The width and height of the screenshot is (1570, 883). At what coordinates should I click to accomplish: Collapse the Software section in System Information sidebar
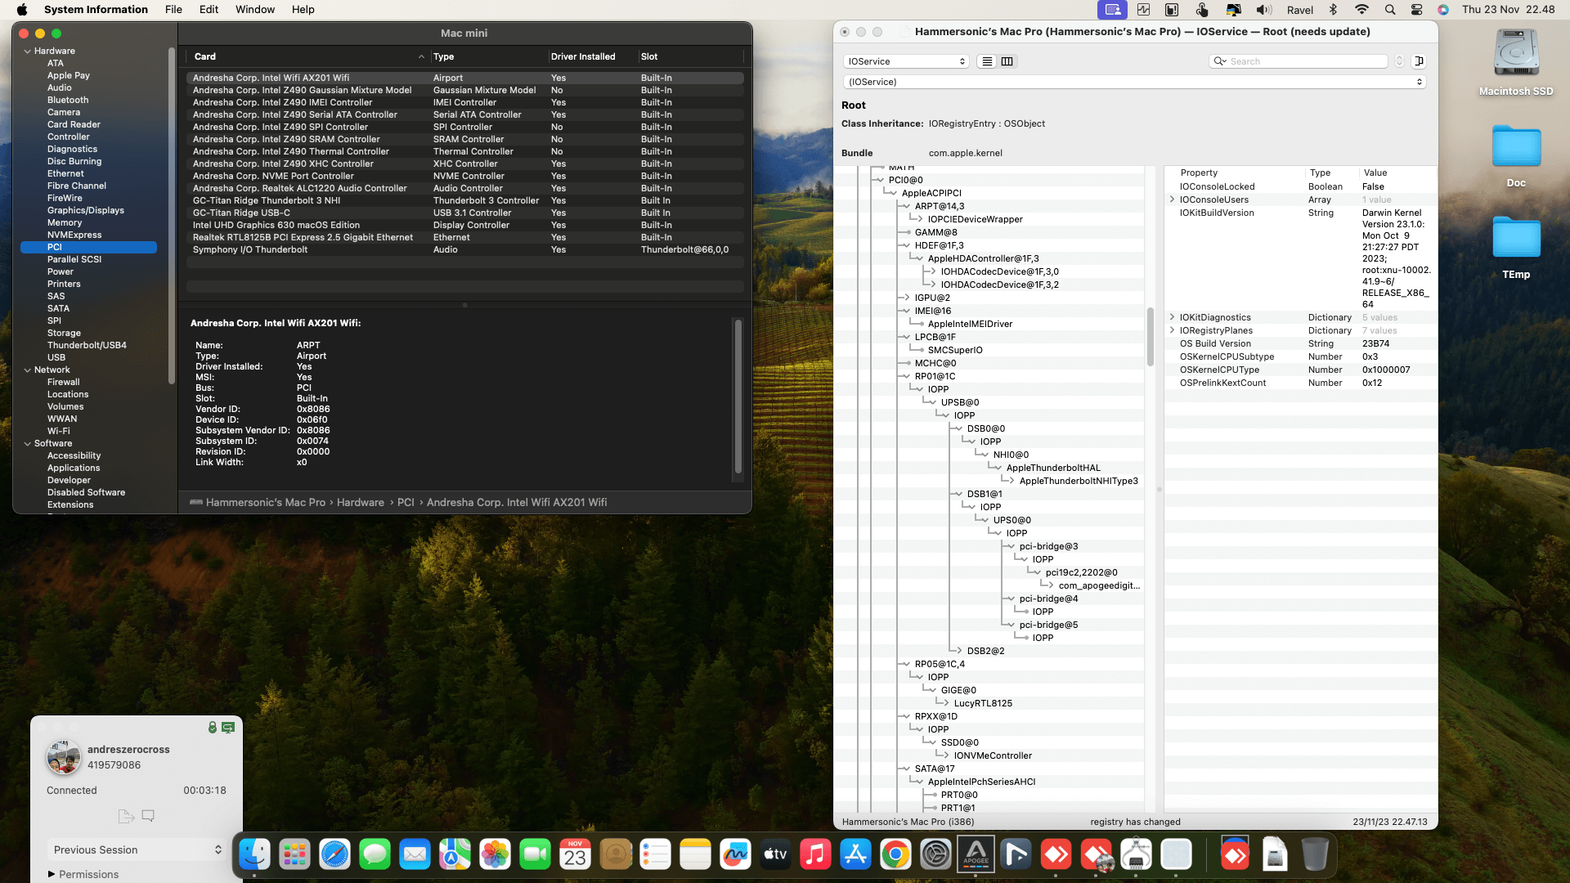coord(28,443)
